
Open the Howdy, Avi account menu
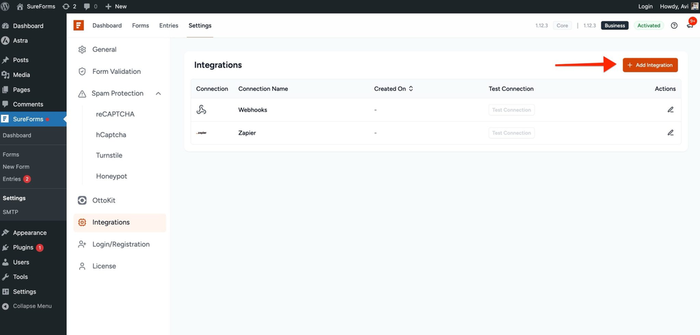point(679,6)
